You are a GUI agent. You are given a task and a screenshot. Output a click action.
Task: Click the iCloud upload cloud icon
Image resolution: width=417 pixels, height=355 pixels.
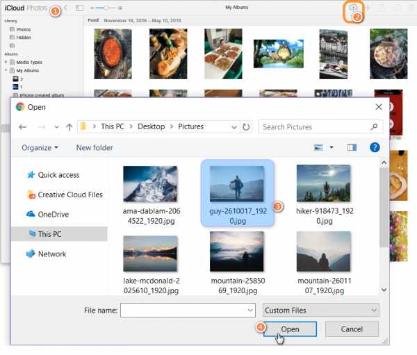[353, 8]
